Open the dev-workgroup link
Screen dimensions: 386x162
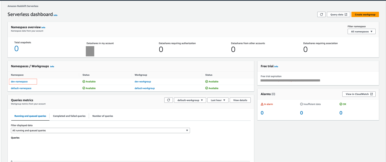[x=143, y=82]
